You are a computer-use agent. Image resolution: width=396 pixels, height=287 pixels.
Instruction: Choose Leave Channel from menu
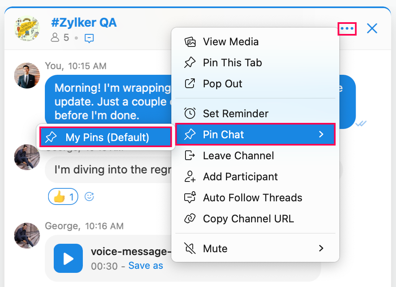238,156
